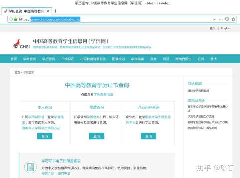Click the top-right 首页 link

coord(212,28)
